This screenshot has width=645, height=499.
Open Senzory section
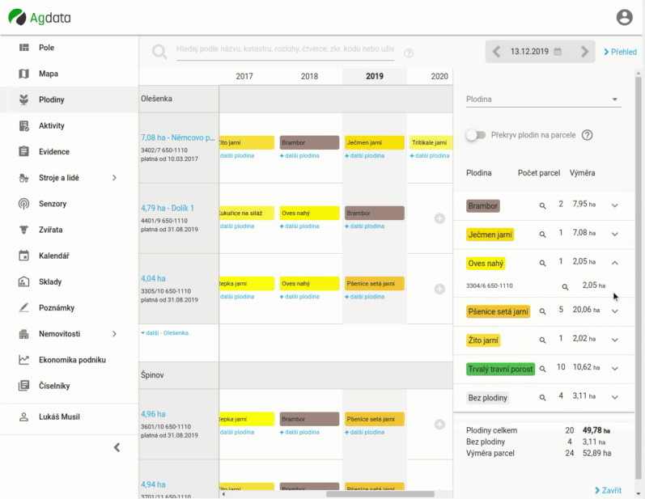(x=69, y=204)
